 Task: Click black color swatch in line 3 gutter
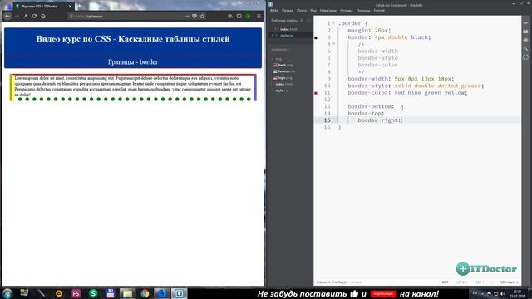click(316, 37)
